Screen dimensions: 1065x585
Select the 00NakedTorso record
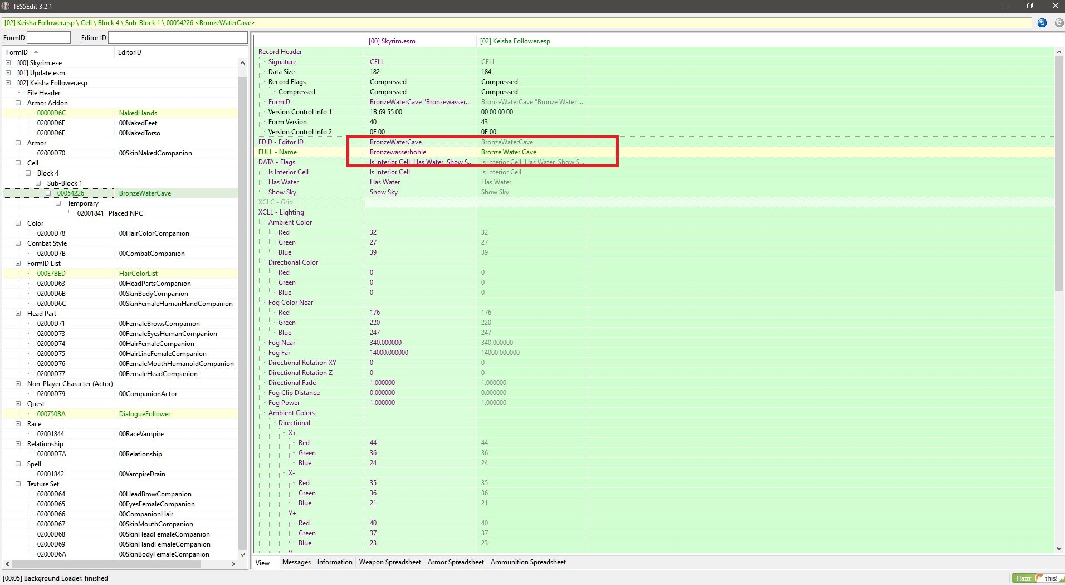[120, 133]
